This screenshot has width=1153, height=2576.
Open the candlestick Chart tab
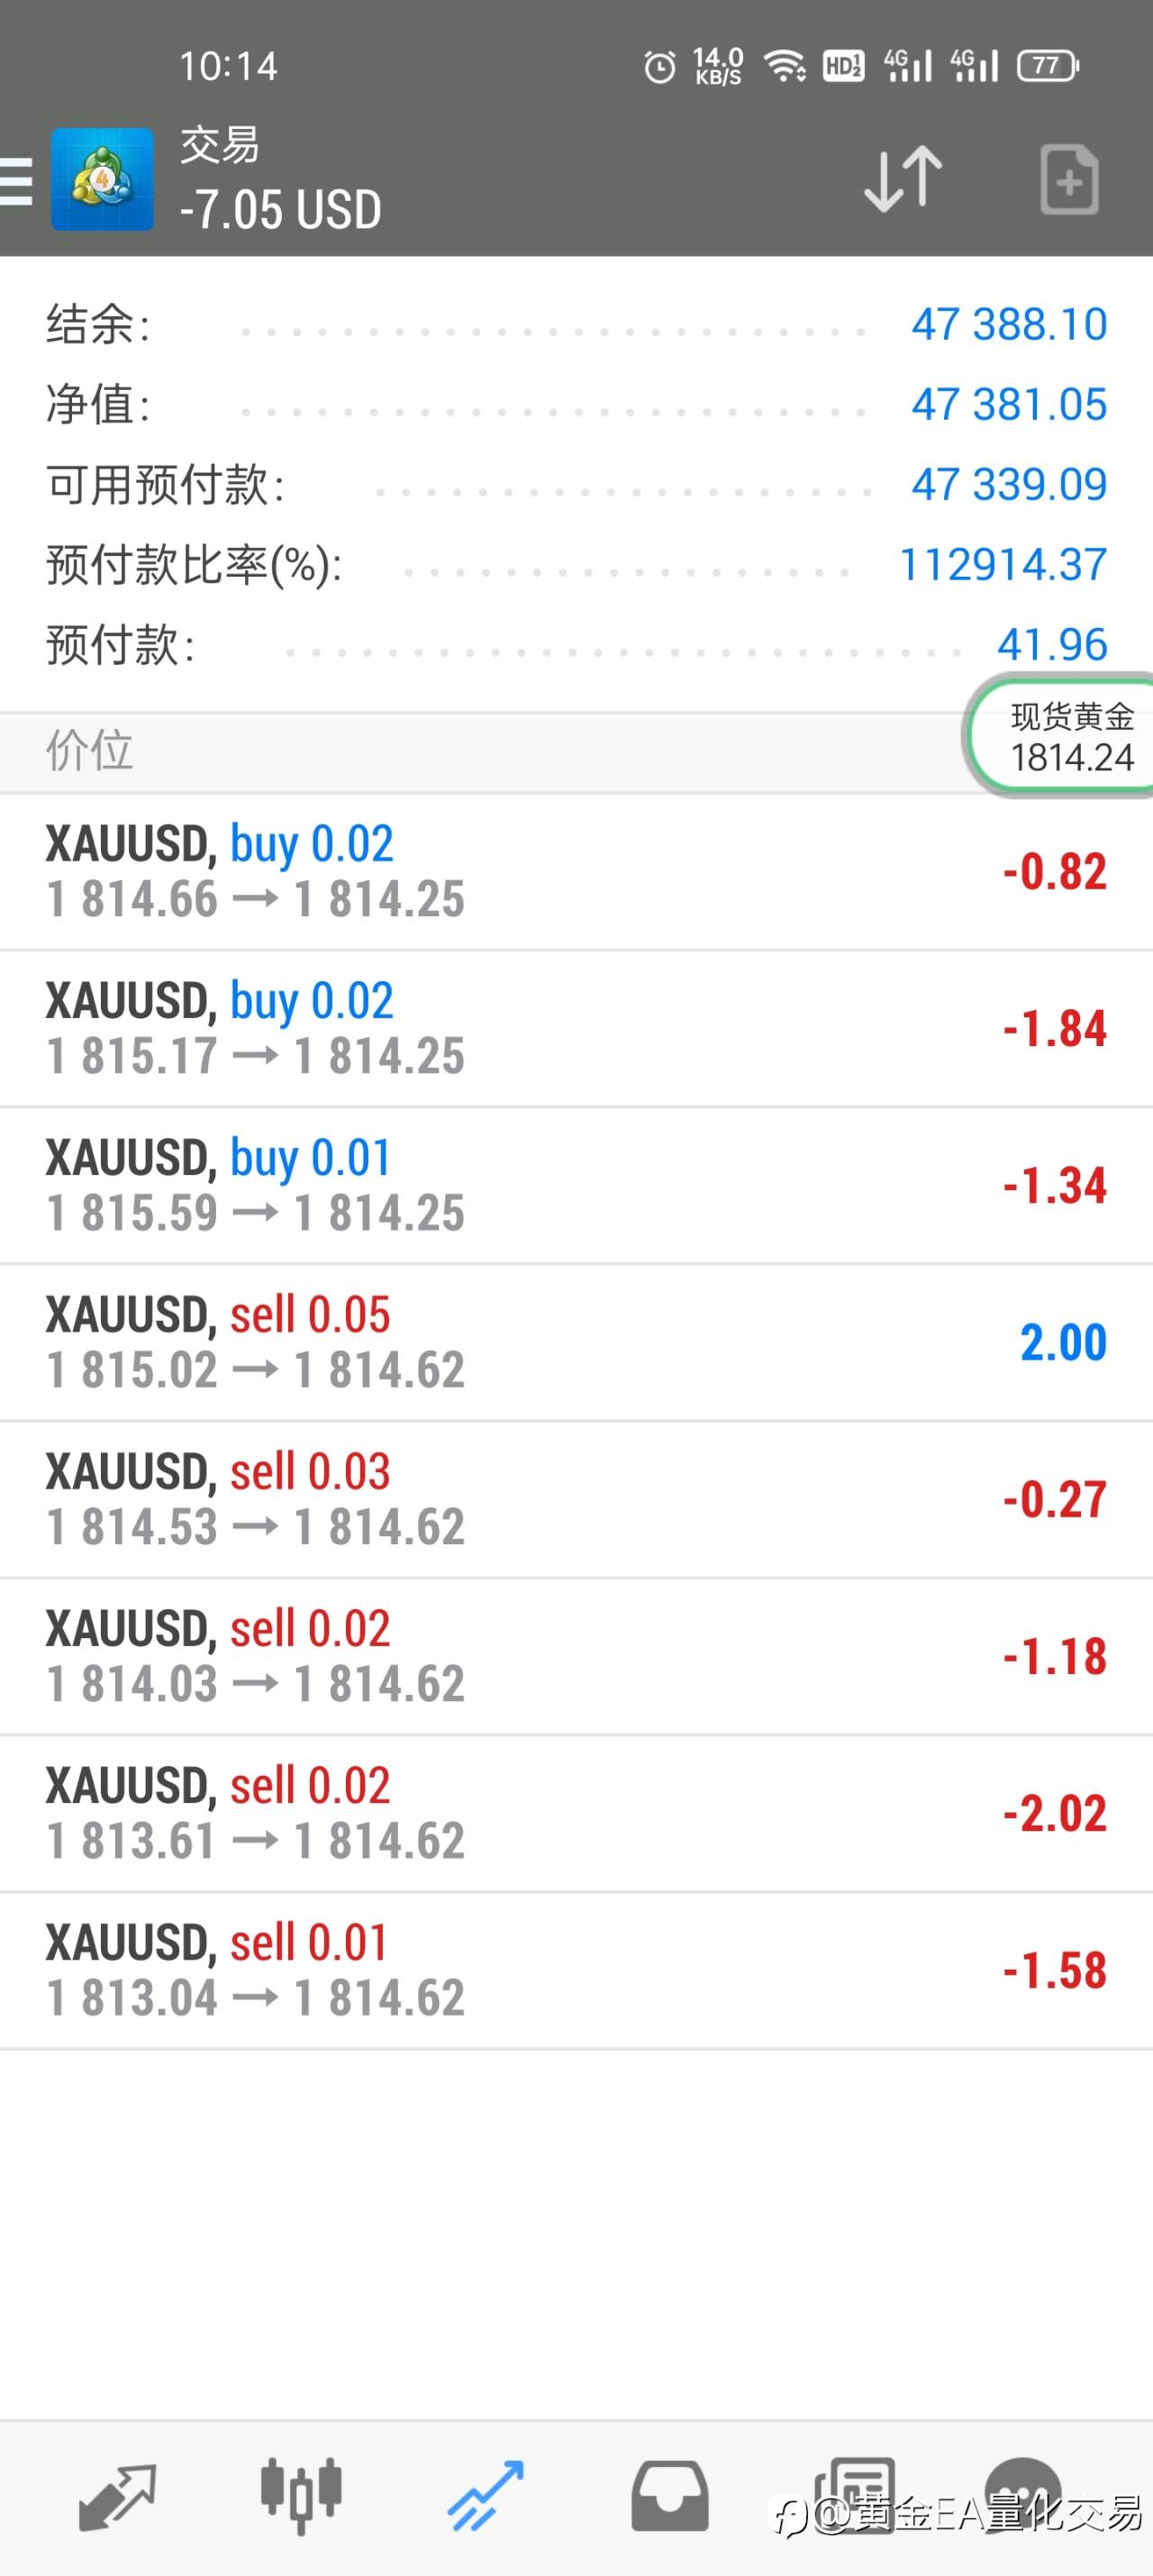click(x=301, y=2496)
